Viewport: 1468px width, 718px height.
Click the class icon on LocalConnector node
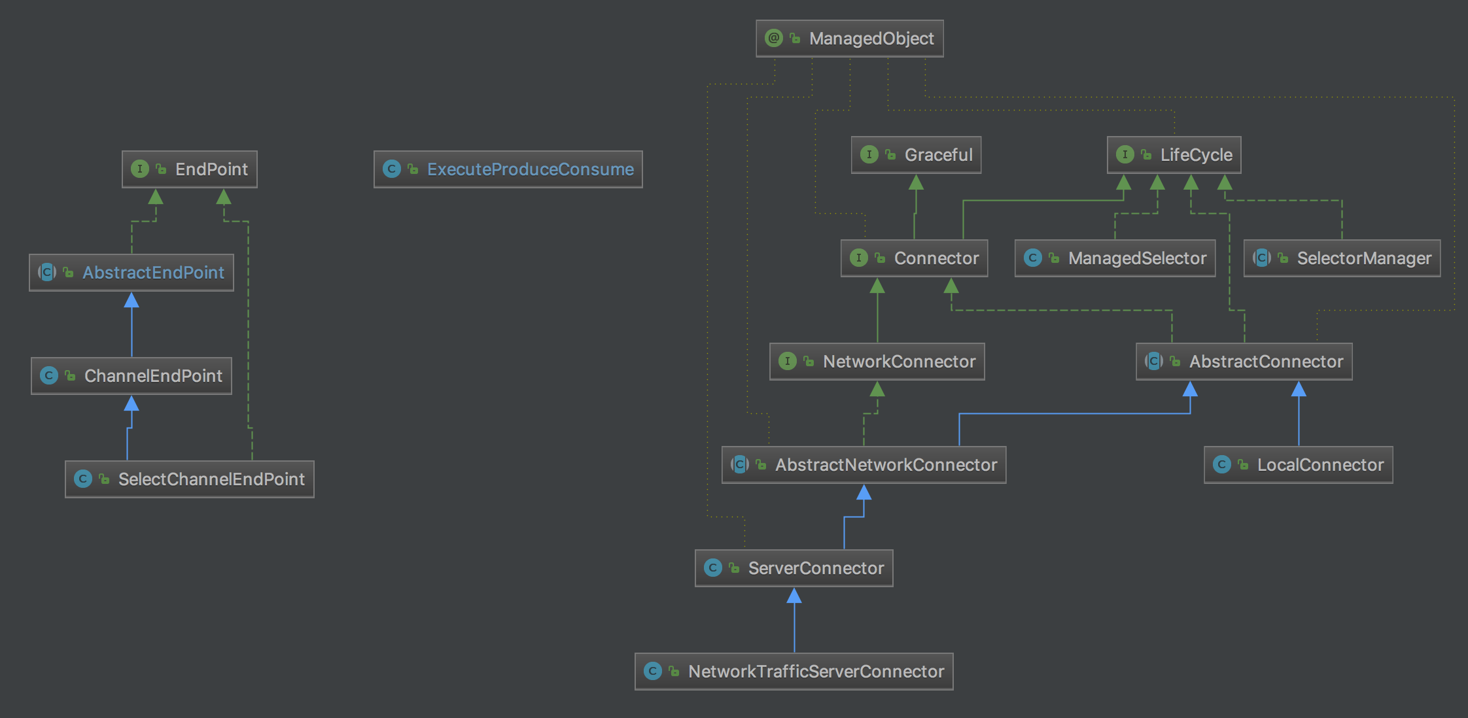coord(1221,464)
